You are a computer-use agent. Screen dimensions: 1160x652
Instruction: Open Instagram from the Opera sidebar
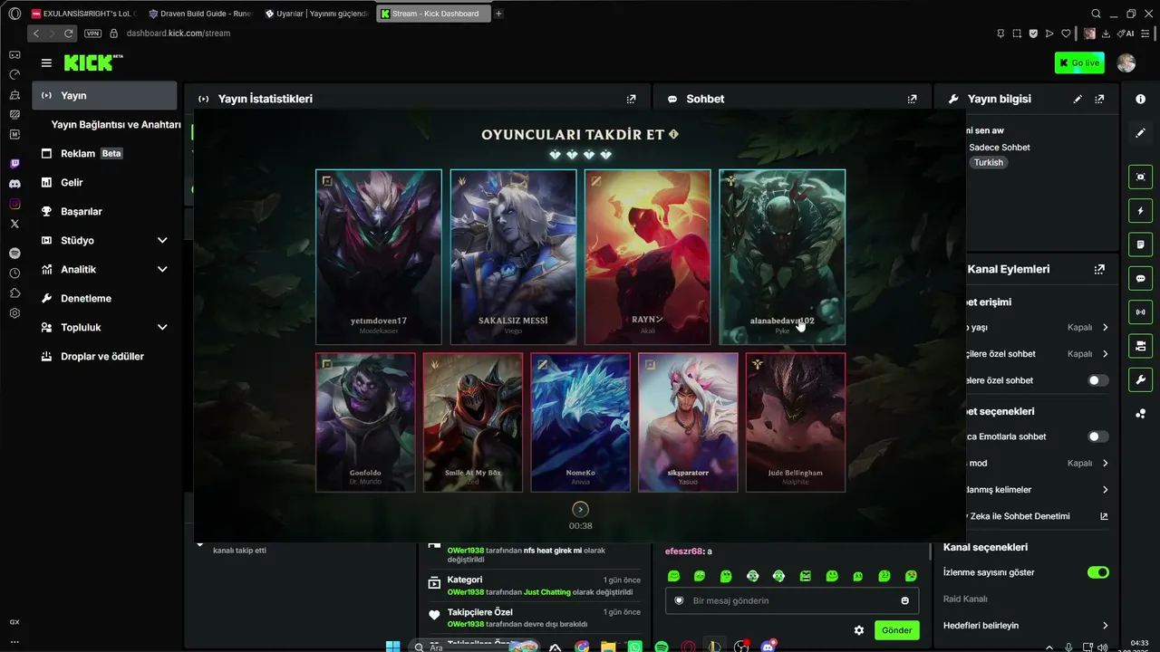coord(14,204)
